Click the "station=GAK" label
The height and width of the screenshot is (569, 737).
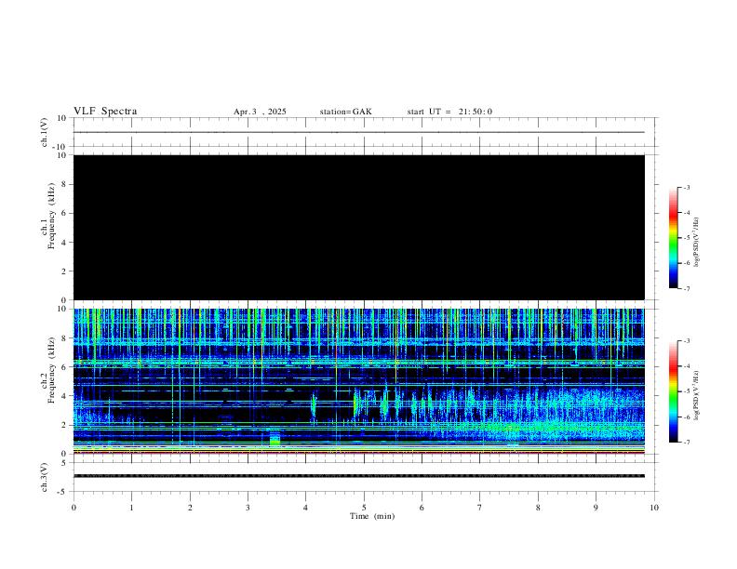pos(346,112)
